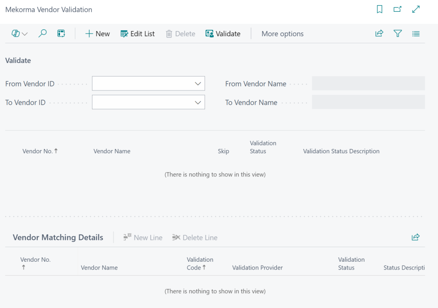Viewport: 438px width, 308px height.
Task: Click the page picture-in-picture toolbar icon
Action: [61, 33]
